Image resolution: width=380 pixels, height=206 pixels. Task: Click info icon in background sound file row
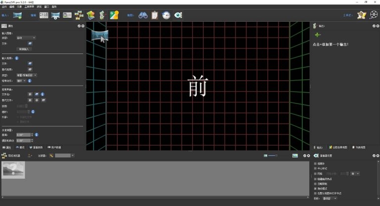[43, 94]
